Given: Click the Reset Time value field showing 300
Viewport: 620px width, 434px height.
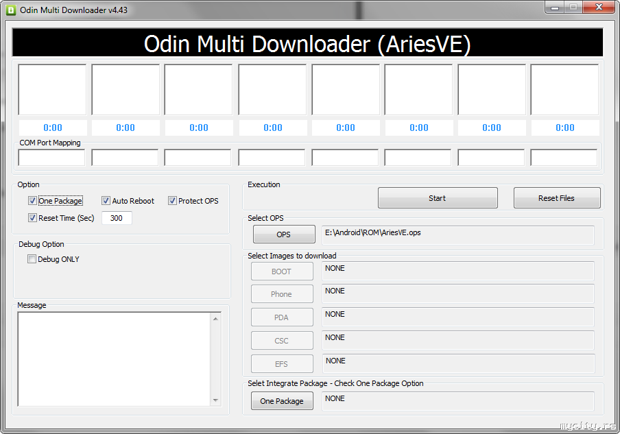Looking at the screenshot, I should (x=117, y=218).
